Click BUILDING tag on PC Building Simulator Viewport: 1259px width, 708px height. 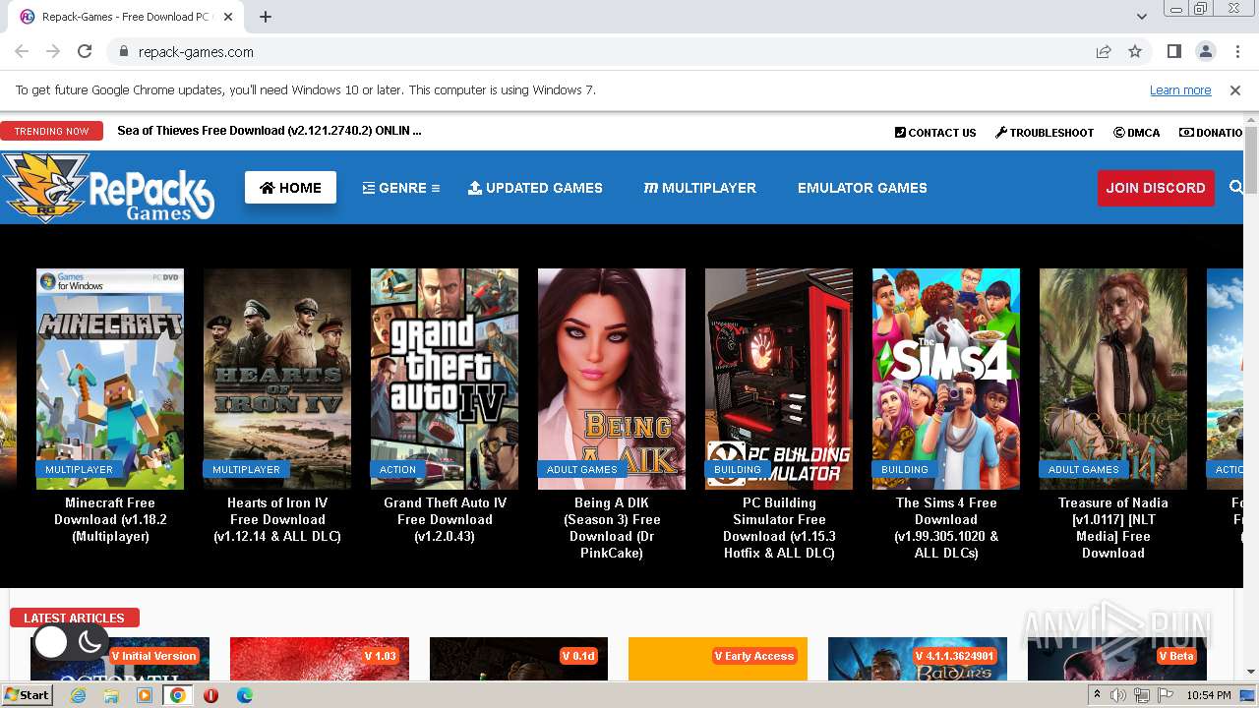[737, 469]
